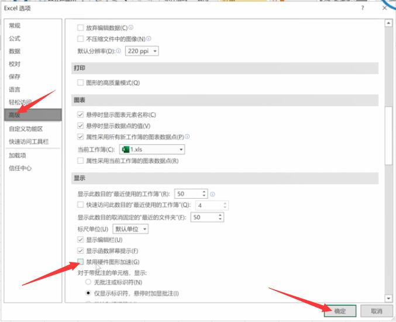Image resolution: width=396 pixels, height=322 pixels.
Task: Open the 常规 category
Action: [15, 26]
